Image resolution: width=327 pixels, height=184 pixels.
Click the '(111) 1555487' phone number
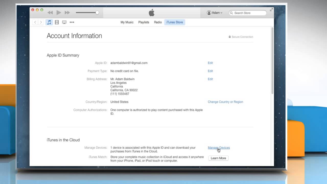(x=120, y=94)
